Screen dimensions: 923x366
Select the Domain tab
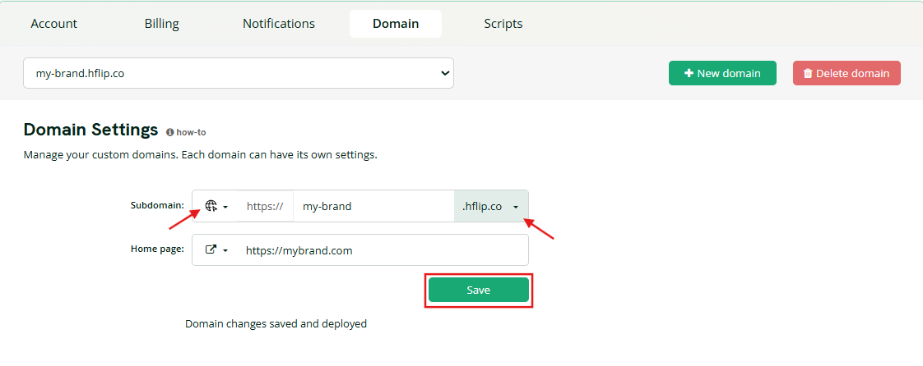(396, 24)
